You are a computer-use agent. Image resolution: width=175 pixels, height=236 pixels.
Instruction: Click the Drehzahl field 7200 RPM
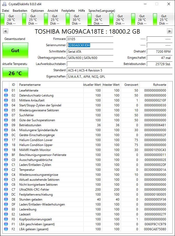point(160,52)
